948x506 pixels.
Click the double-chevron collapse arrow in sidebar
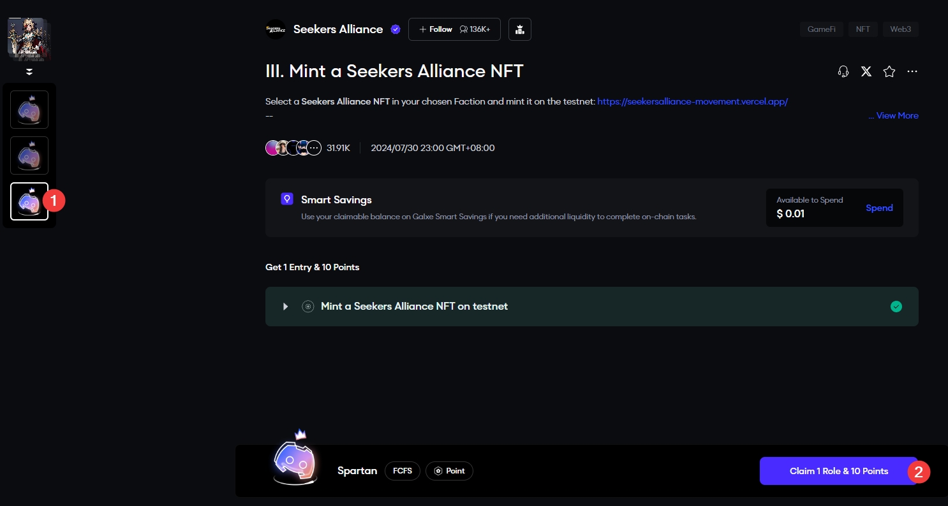point(29,72)
